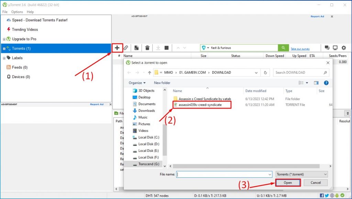
Task: Click the green network OK status icon
Action: [x=342, y=196]
